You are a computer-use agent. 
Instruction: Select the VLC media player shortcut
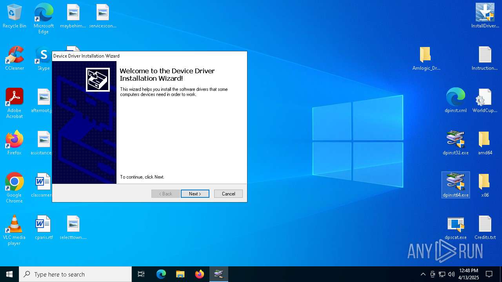[x=15, y=230]
